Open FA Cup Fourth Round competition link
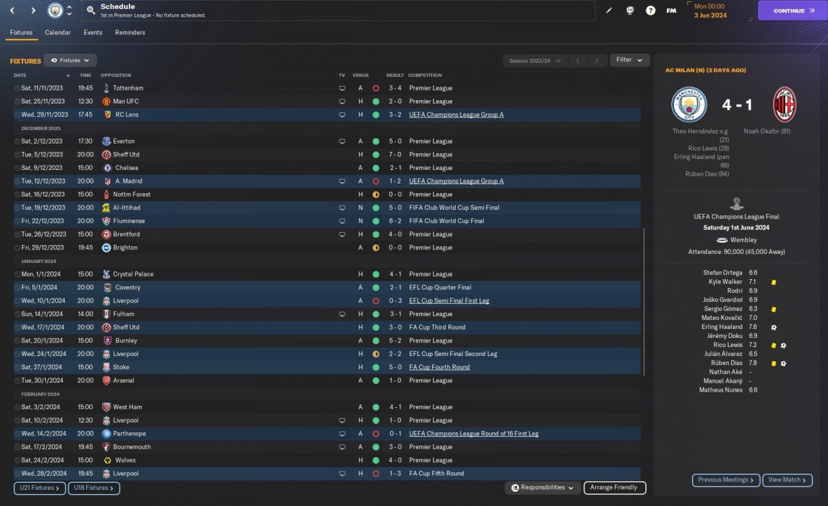This screenshot has height=506, width=828. click(x=440, y=367)
